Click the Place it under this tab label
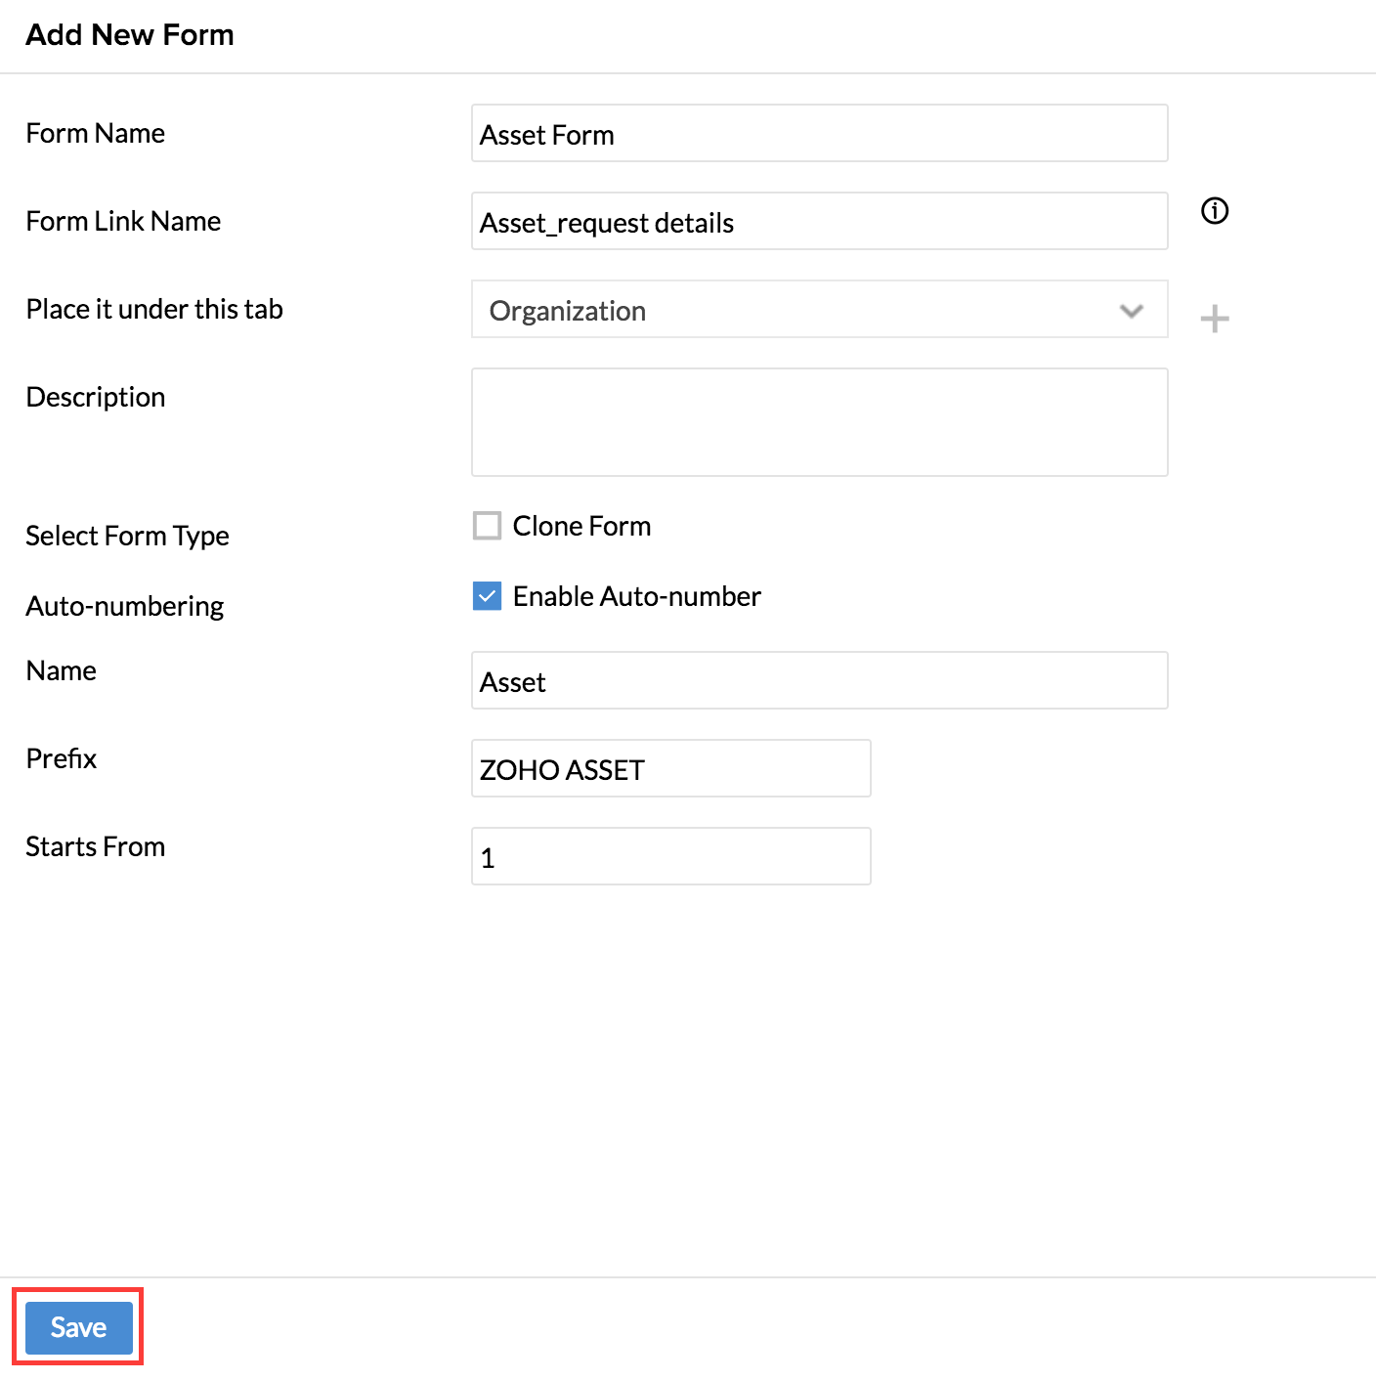The image size is (1376, 1380). tap(154, 309)
